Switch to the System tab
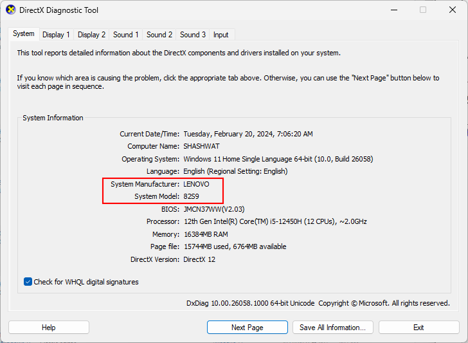This screenshot has width=468, height=343. [24, 33]
